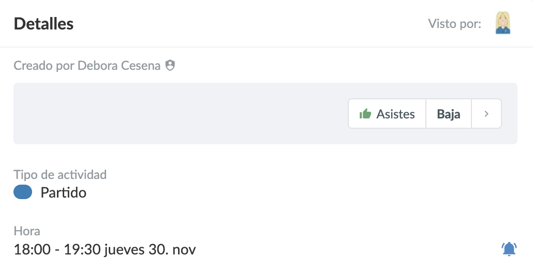Click the white header bar beside Detalles

[248, 24]
